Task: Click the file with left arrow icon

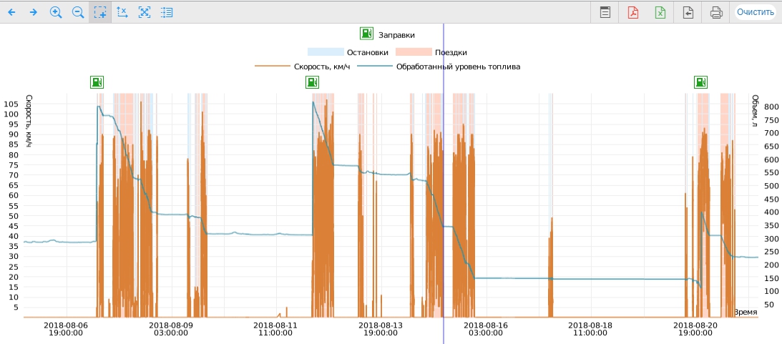Action: click(688, 12)
